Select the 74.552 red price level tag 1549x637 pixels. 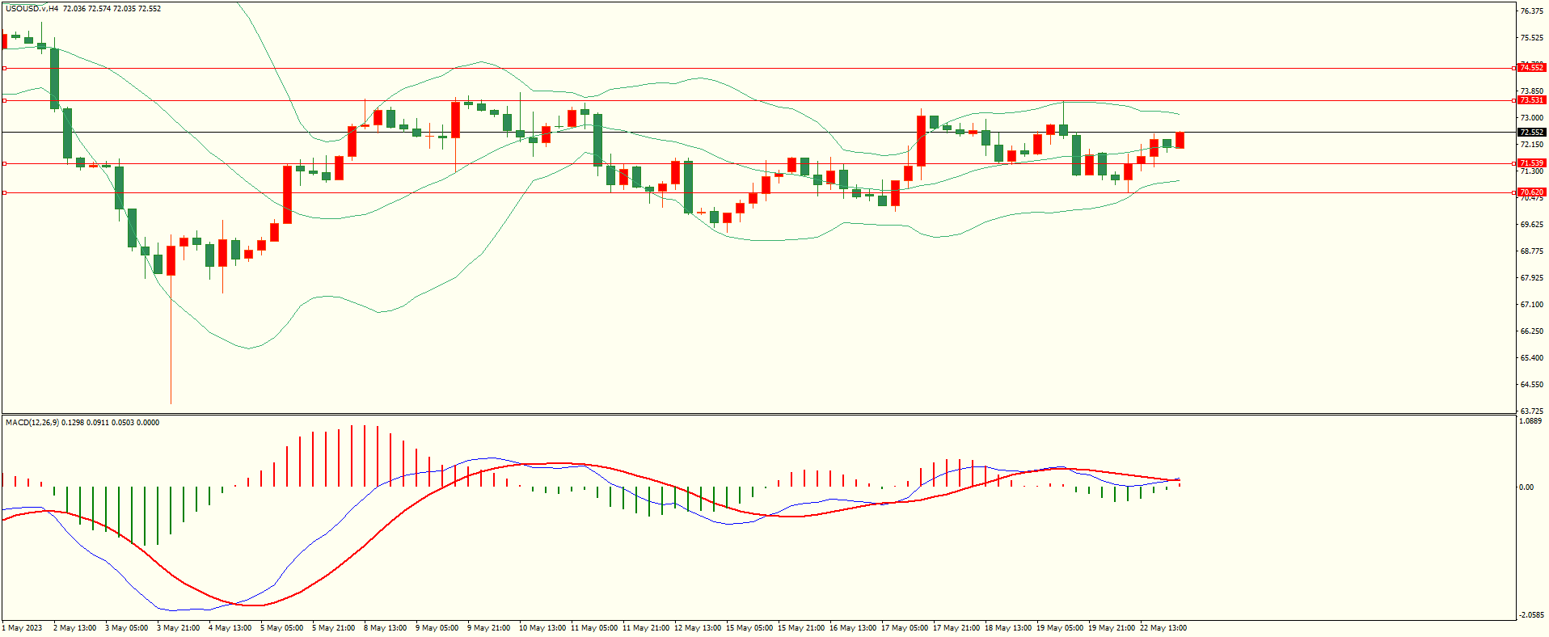[1531, 68]
